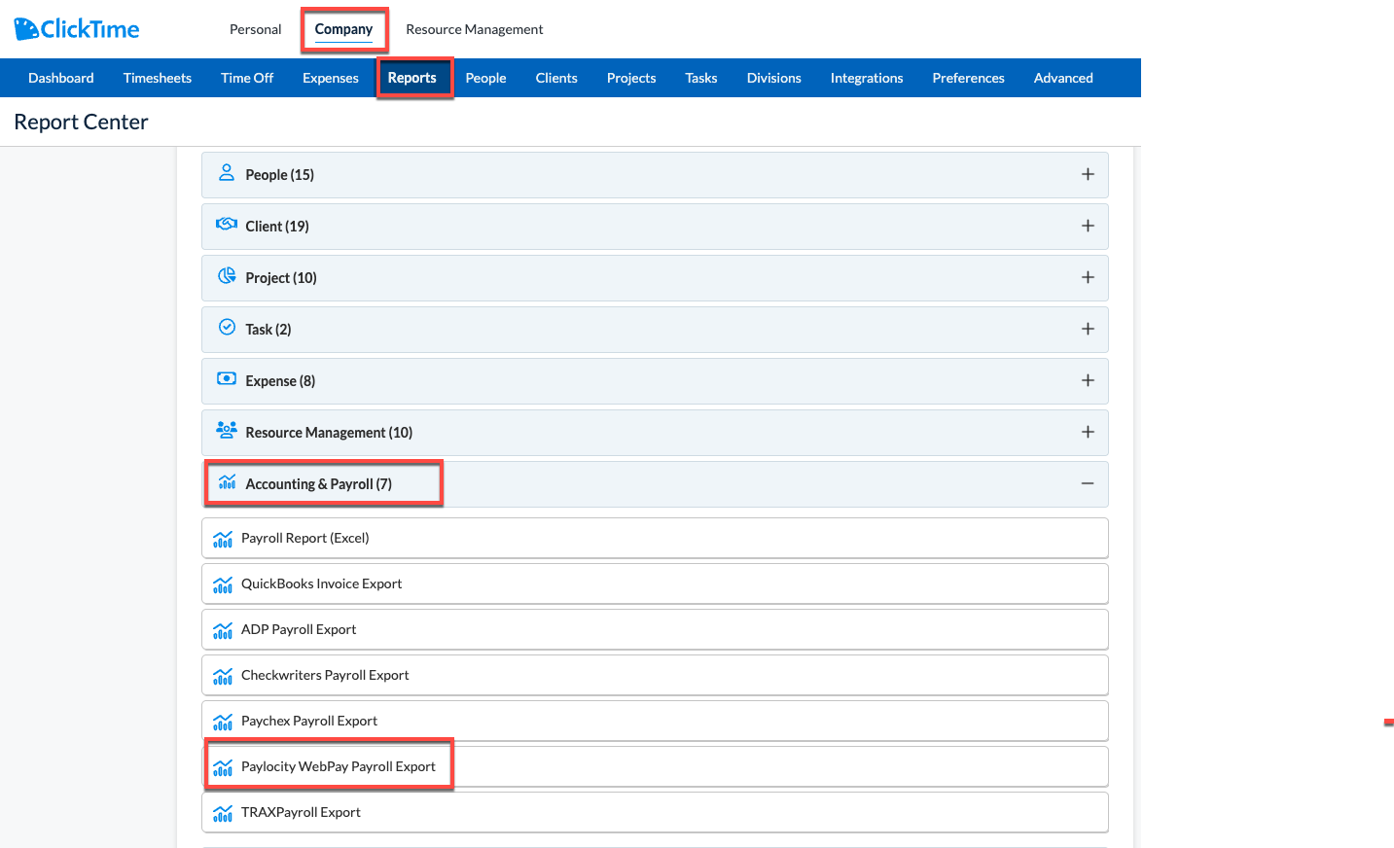Click the ClickTime logo
Image resolution: width=1394 pixels, height=848 pixels.
pyautogui.click(x=77, y=29)
